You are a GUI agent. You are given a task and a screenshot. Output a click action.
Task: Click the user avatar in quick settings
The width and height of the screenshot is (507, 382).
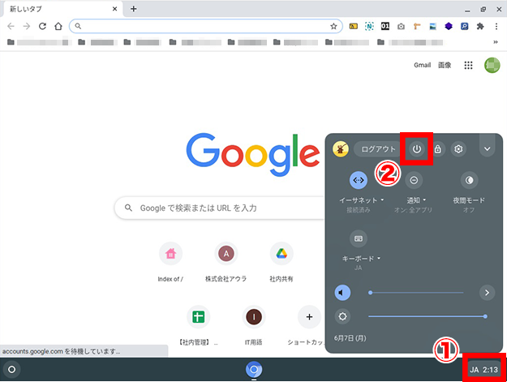(x=341, y=149)
